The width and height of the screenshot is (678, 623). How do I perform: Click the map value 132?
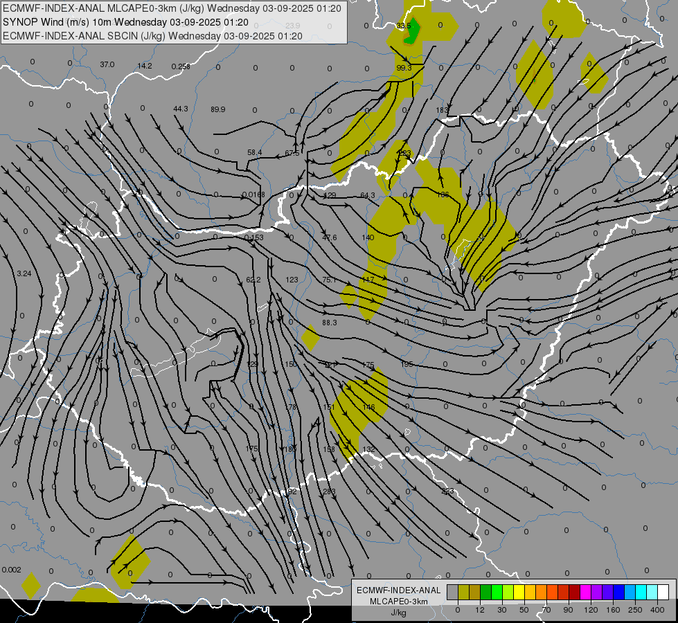click(368, 449)
